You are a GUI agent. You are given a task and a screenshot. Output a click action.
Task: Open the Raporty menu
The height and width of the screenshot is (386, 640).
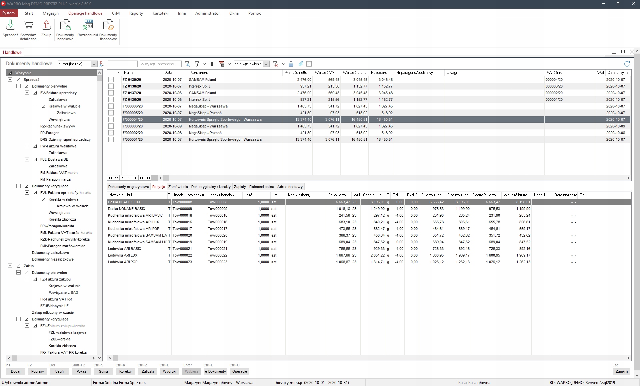pos(136,13)
